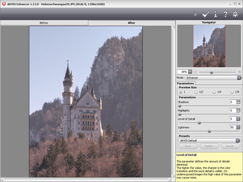Open the Mode Enhancer dropdown

213,78
